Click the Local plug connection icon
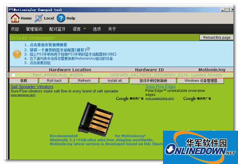 [x=38, y=18]
